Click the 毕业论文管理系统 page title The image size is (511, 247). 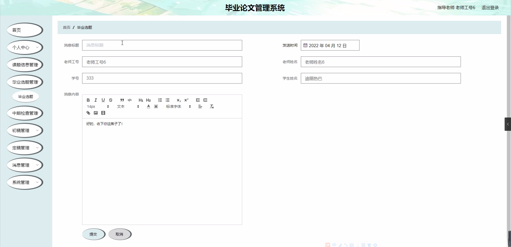click(x=255, y=8)
